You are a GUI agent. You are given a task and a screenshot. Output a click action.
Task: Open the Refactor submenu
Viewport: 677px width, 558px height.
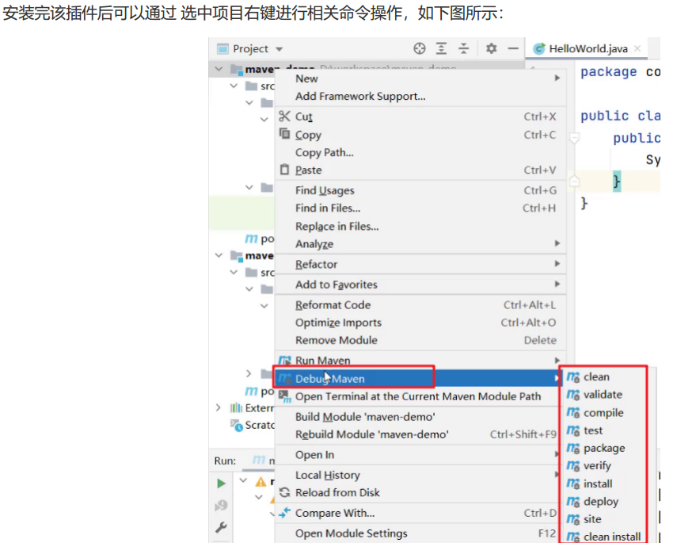(420, 264)
